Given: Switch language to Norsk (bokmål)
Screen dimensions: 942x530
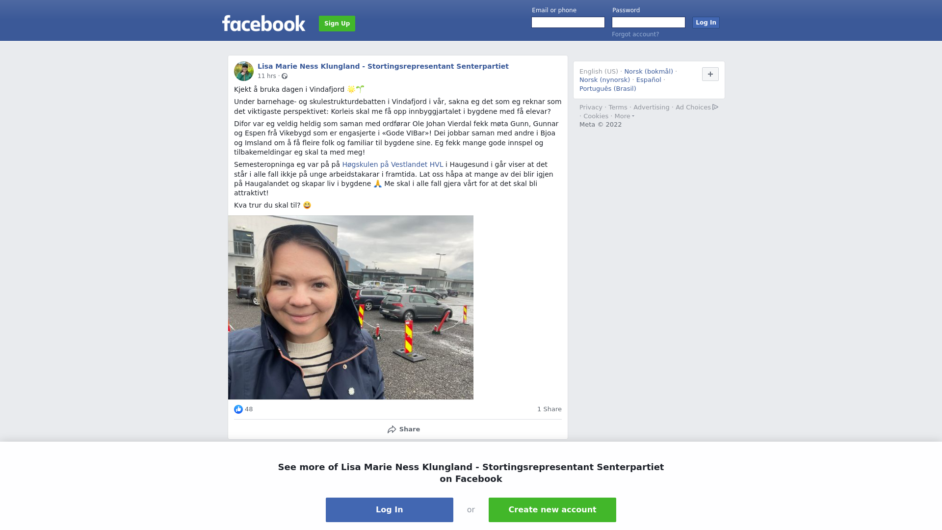Looking at the screenshot, I should pyautogui.click(x=649, y=72).
